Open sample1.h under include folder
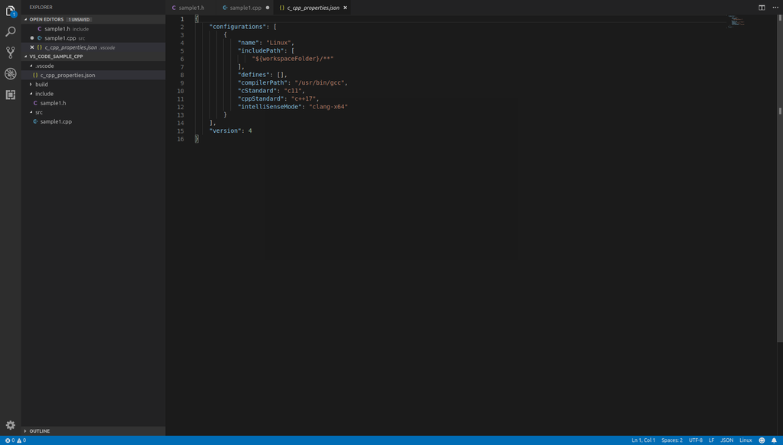Screen dimensions: 783x445 pos(93,102)
